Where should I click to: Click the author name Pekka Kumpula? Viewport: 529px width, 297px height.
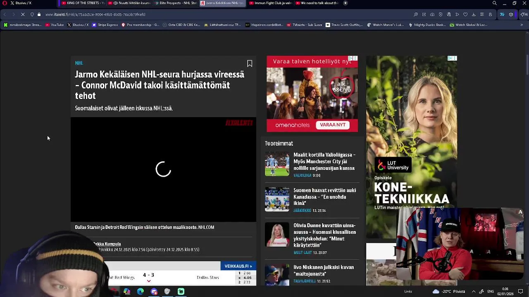coord(107,244)
